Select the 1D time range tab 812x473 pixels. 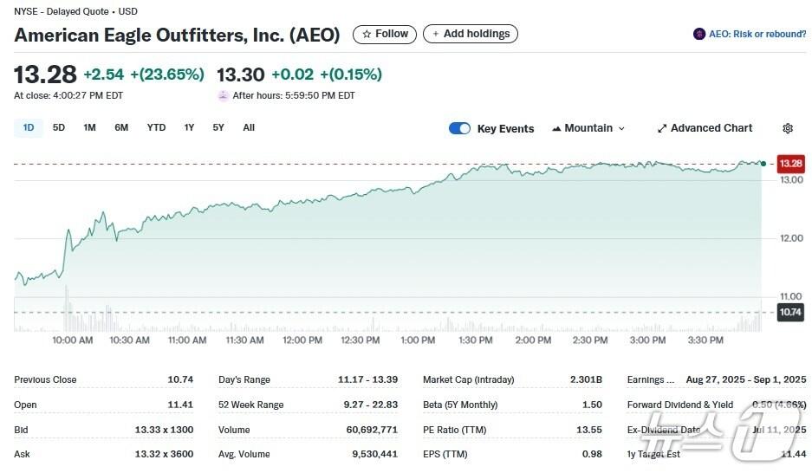tap(29, 127)
